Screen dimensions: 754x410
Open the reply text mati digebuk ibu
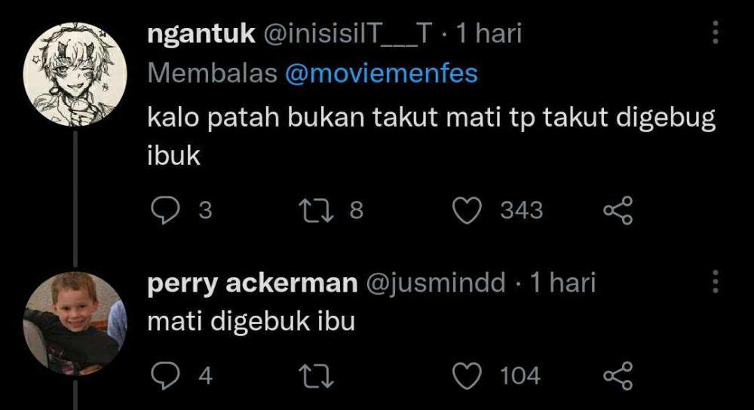pyautogui.click(x=251, y=321)
